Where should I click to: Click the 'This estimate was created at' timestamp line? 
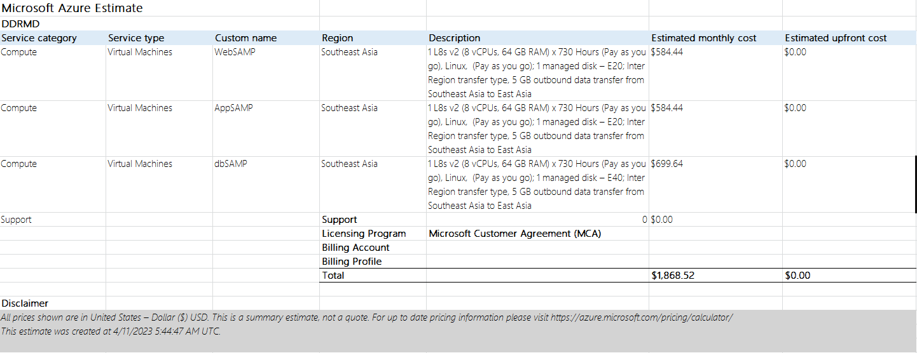pyautogui.click(x=111, y=331)
